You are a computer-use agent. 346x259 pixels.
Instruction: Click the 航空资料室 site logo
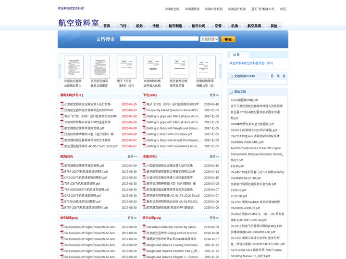point(78,23)
